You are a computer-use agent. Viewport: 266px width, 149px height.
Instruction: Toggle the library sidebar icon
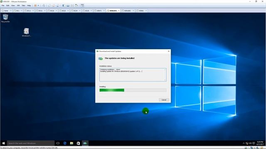coord(64,5)
